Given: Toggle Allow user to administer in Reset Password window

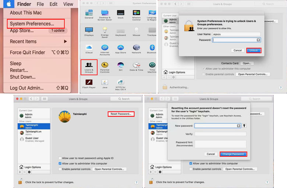Looking at the screenshot, I should [x=60, y=163].
